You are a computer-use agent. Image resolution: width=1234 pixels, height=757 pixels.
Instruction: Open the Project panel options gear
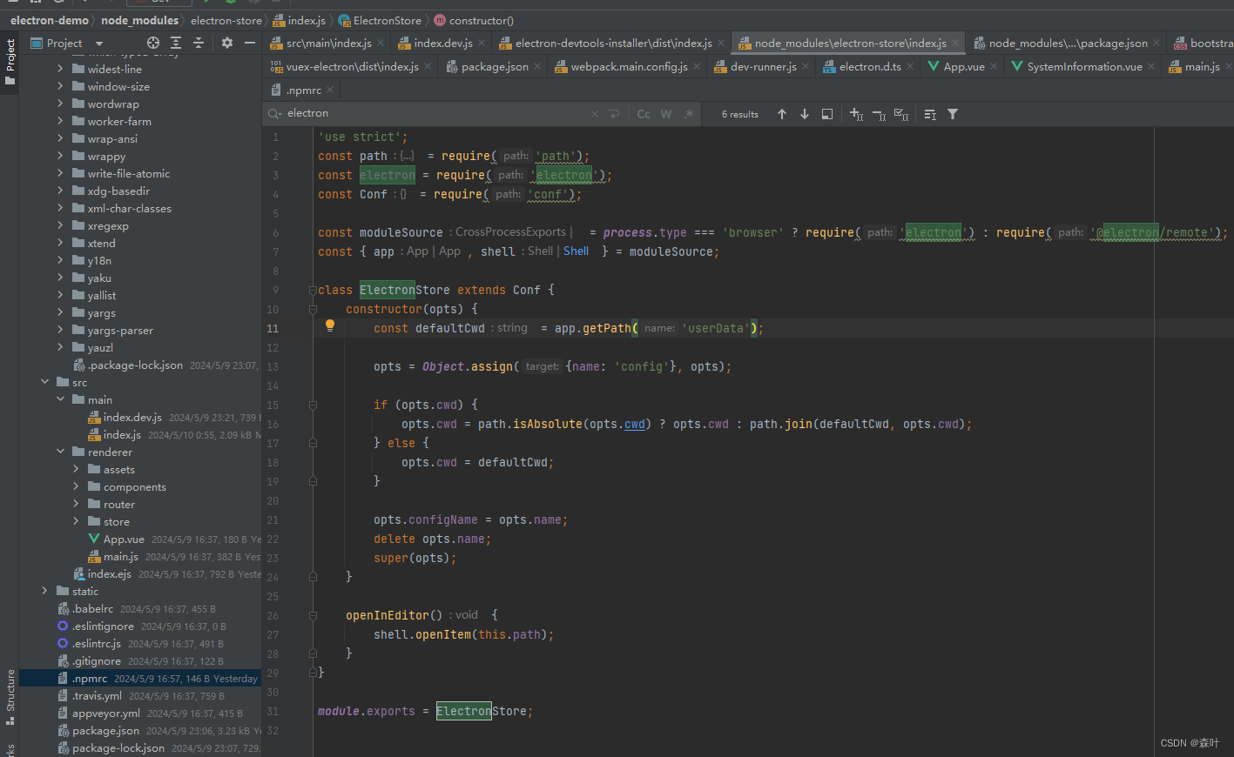point(226,42)
